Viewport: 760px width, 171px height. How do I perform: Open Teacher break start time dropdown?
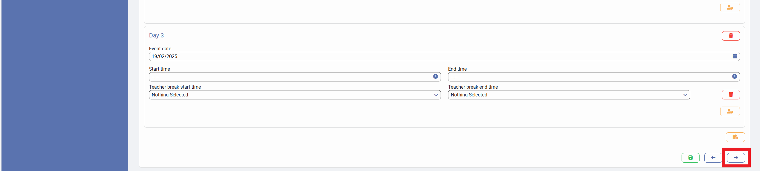[295, 95]
